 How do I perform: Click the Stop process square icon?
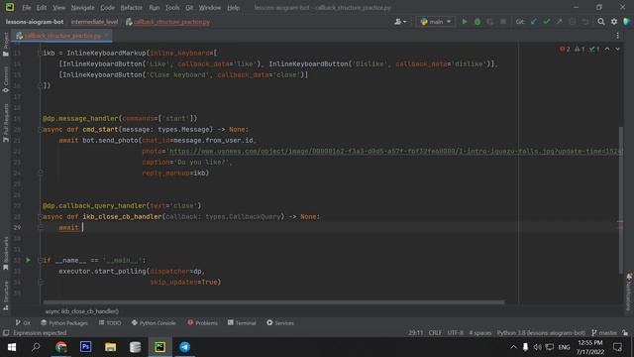tap(503, 22)
